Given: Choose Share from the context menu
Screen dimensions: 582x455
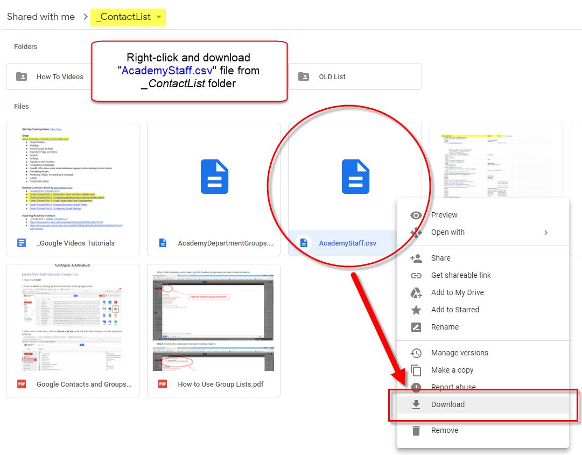Looking at the screenshot, I should click(x=483, y=258).
